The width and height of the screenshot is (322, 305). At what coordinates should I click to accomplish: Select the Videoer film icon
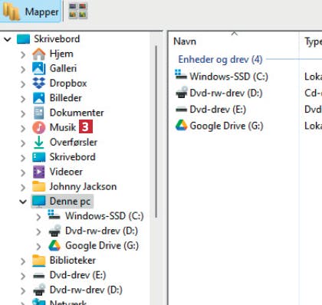(39, 172)
